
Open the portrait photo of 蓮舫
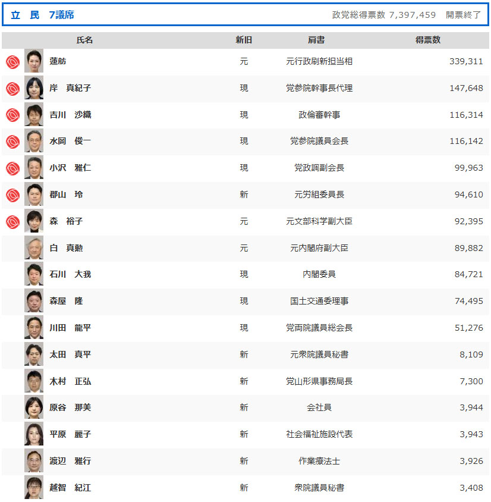34,61
